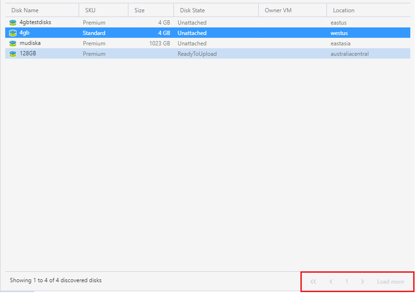The image size is (416, 294).
Task: Select the 4gbtestdisks disk name
Action: coord(35,22)
